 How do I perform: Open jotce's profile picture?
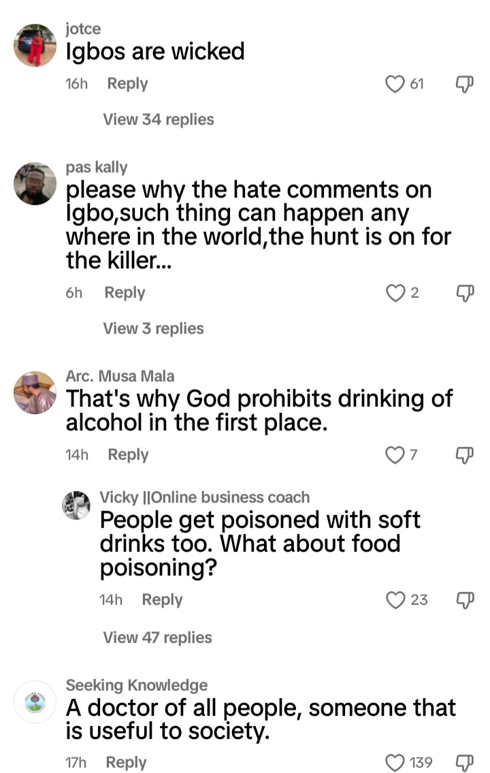(35, 45)
